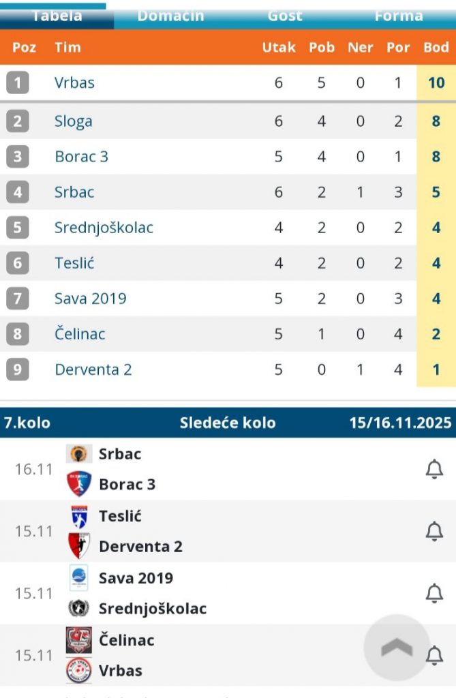This screenshot has width=456, height=698.
Task: Switch to the Domaćin tab
Action: pos(170,15)
